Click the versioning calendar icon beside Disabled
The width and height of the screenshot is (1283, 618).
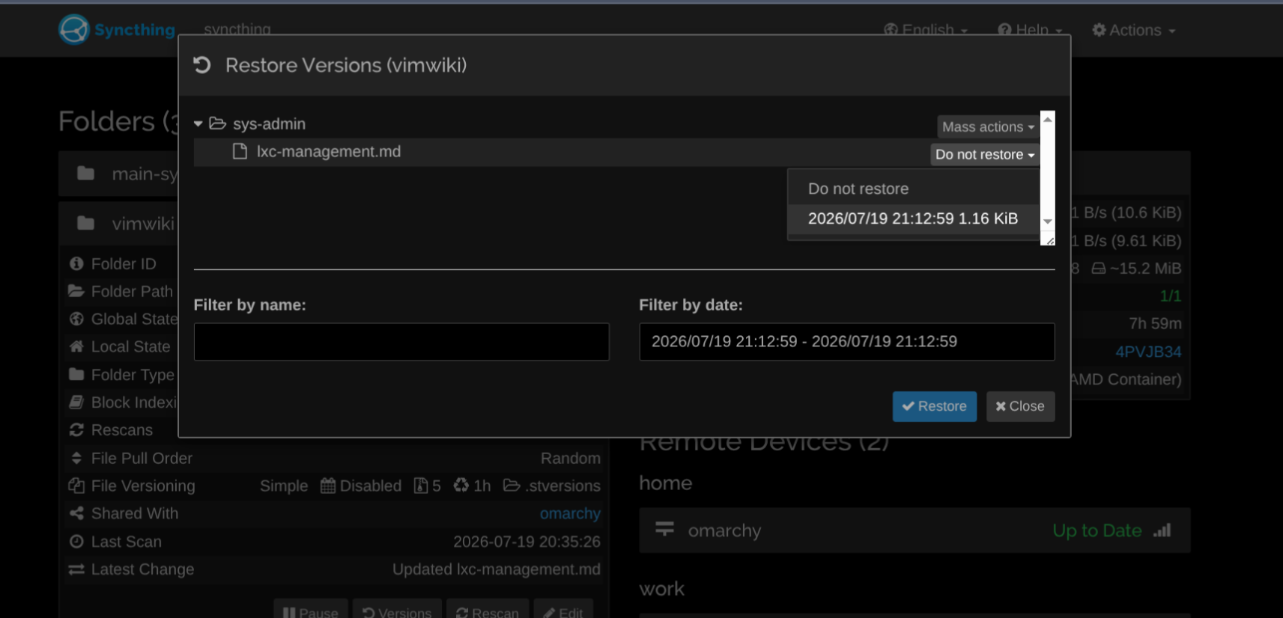click(328, 486)
